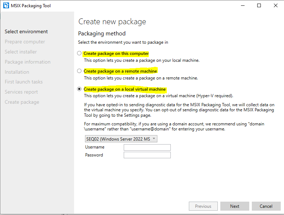Open the Package information step

click(27, 62)
